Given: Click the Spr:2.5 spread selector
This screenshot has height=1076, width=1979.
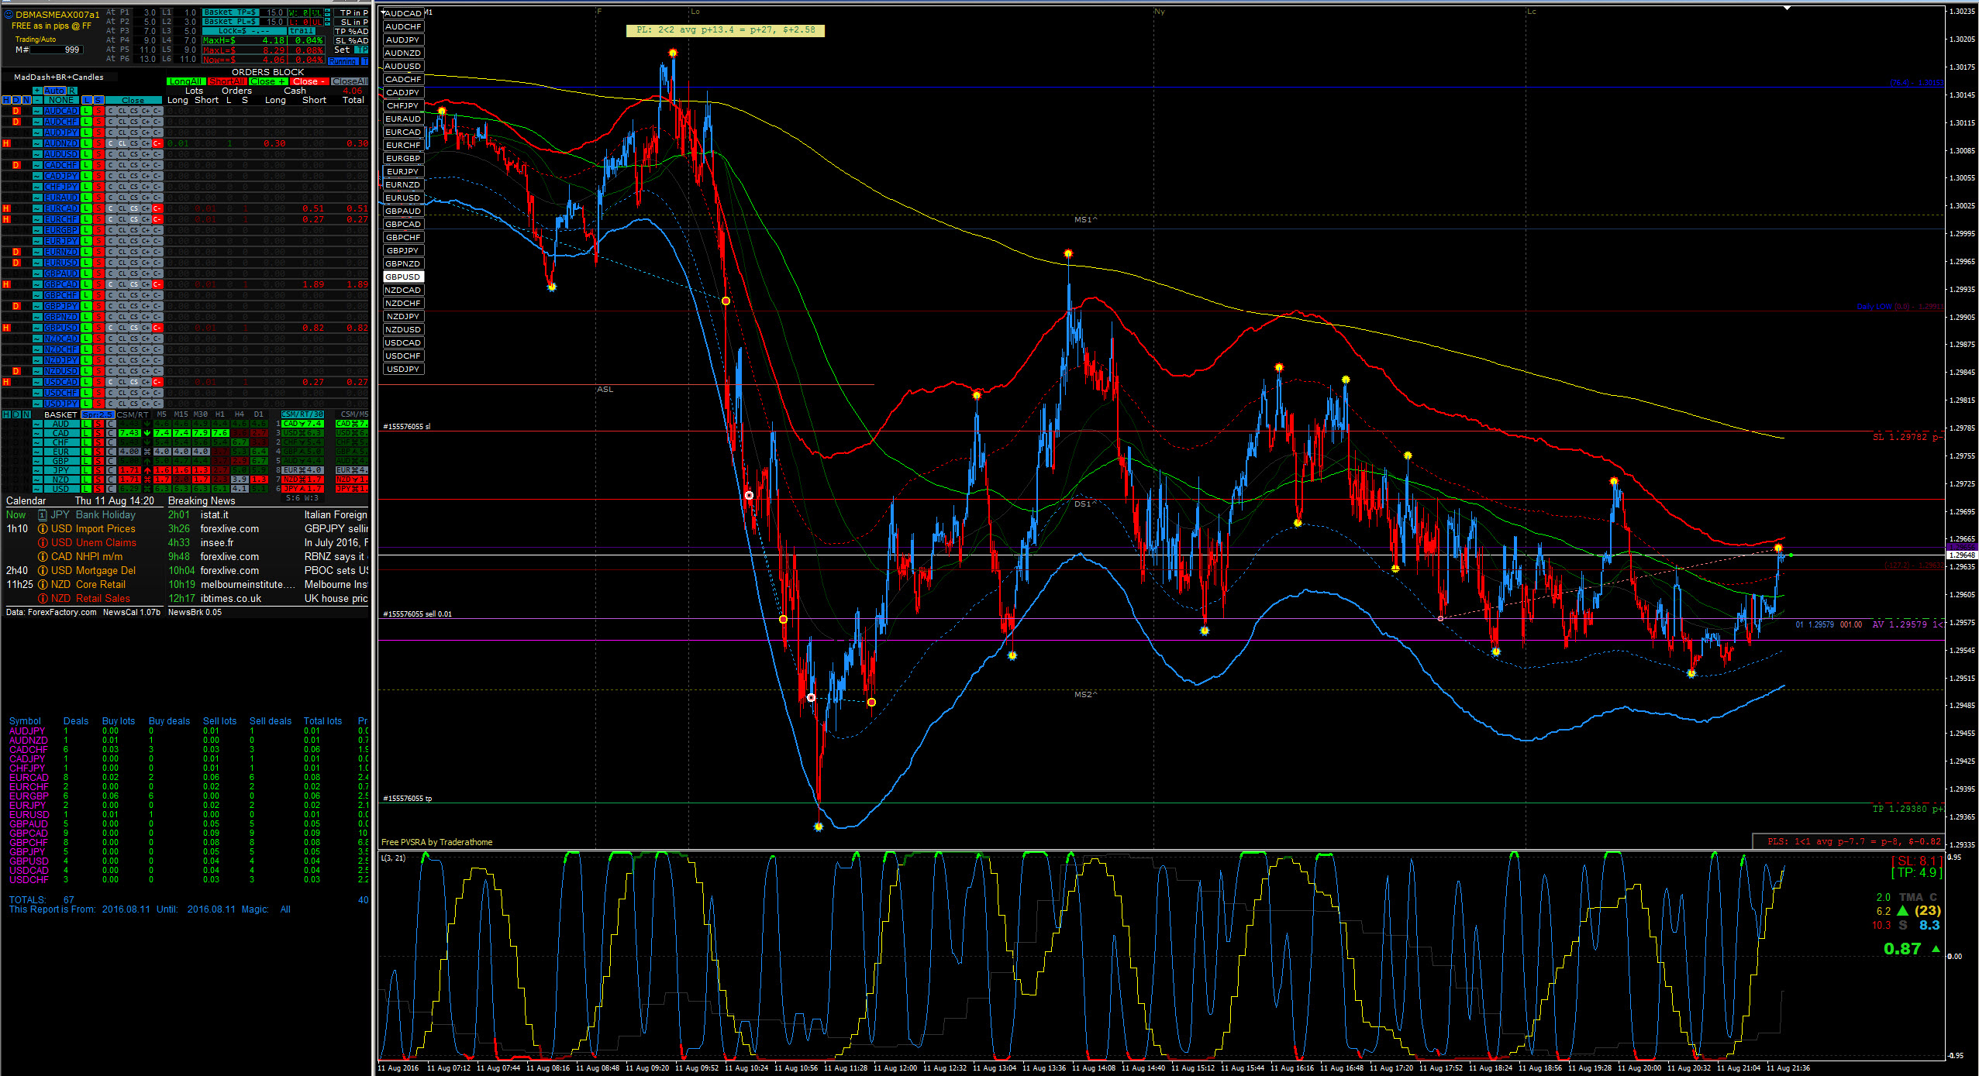Looking at the screenshot, I should tap(98, 414).
